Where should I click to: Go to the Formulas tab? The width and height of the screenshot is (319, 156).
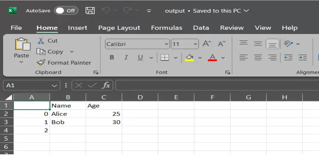coord(167,28)
